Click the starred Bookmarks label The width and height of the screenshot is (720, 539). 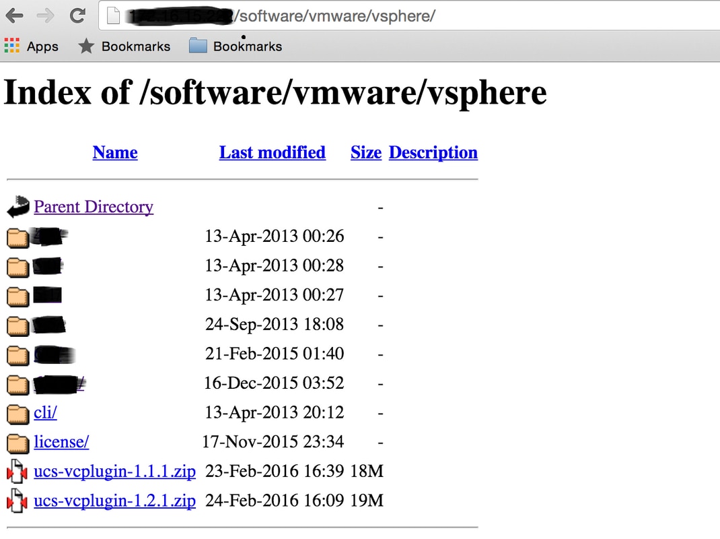click(x=136, y=46)
